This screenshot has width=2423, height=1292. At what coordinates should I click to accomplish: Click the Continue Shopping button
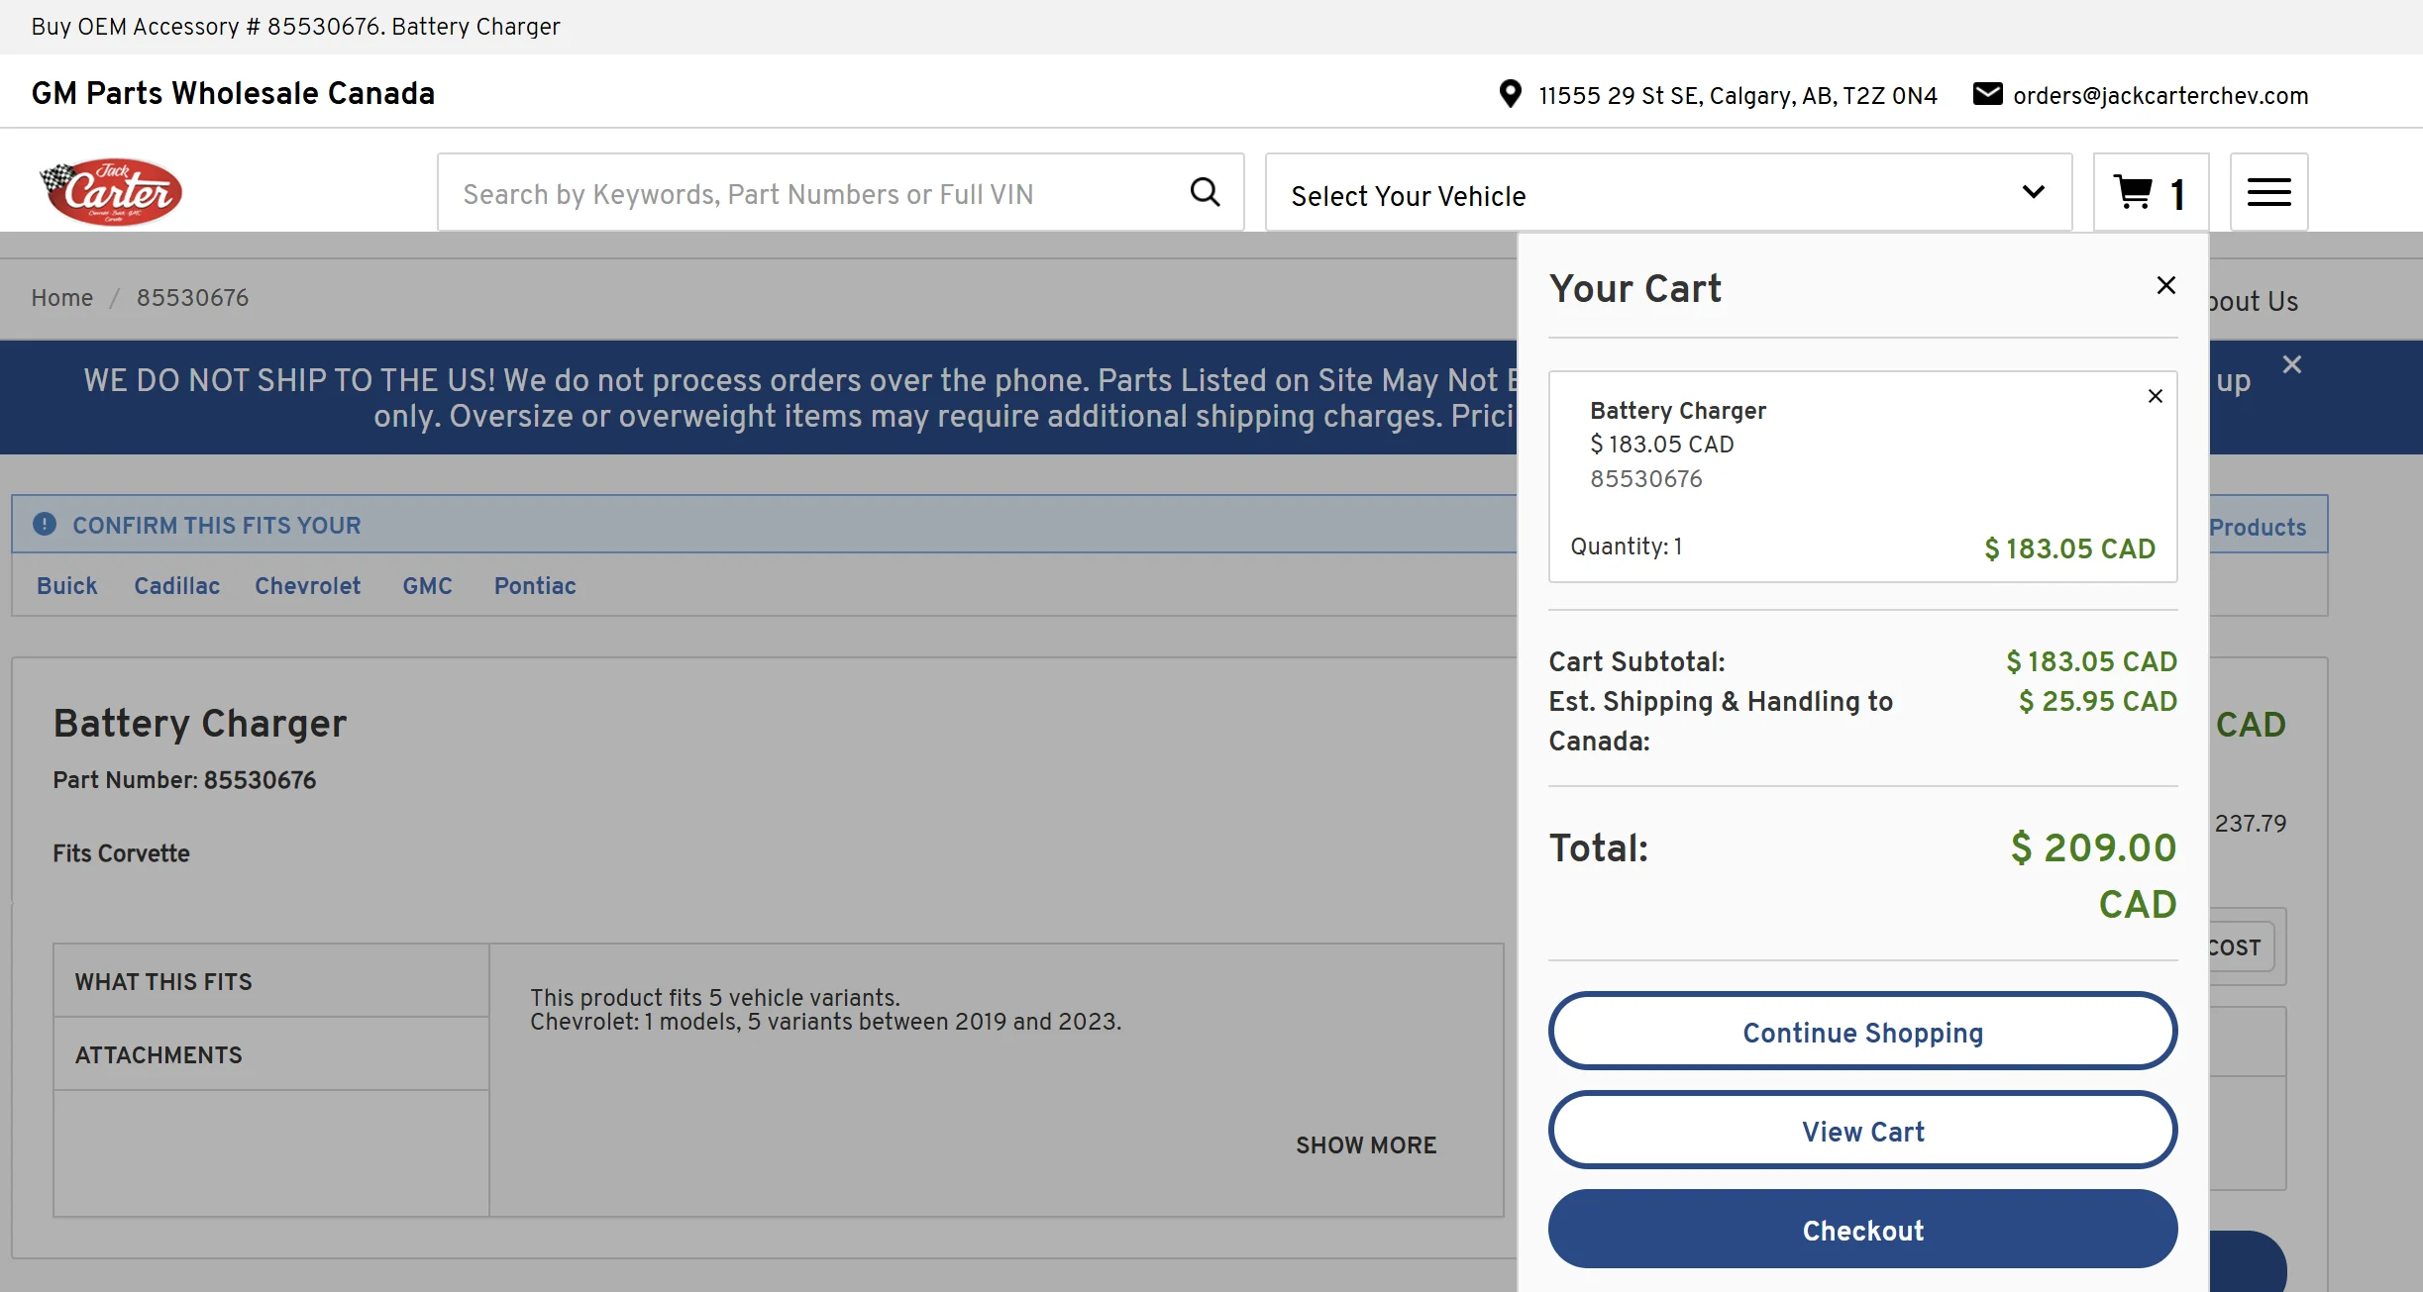(1861, 1032)
